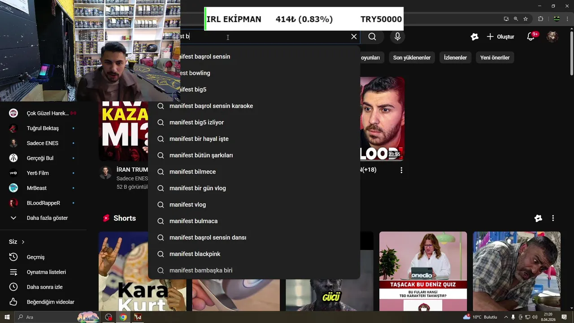Install app icon in address bar

coord(506,19)
